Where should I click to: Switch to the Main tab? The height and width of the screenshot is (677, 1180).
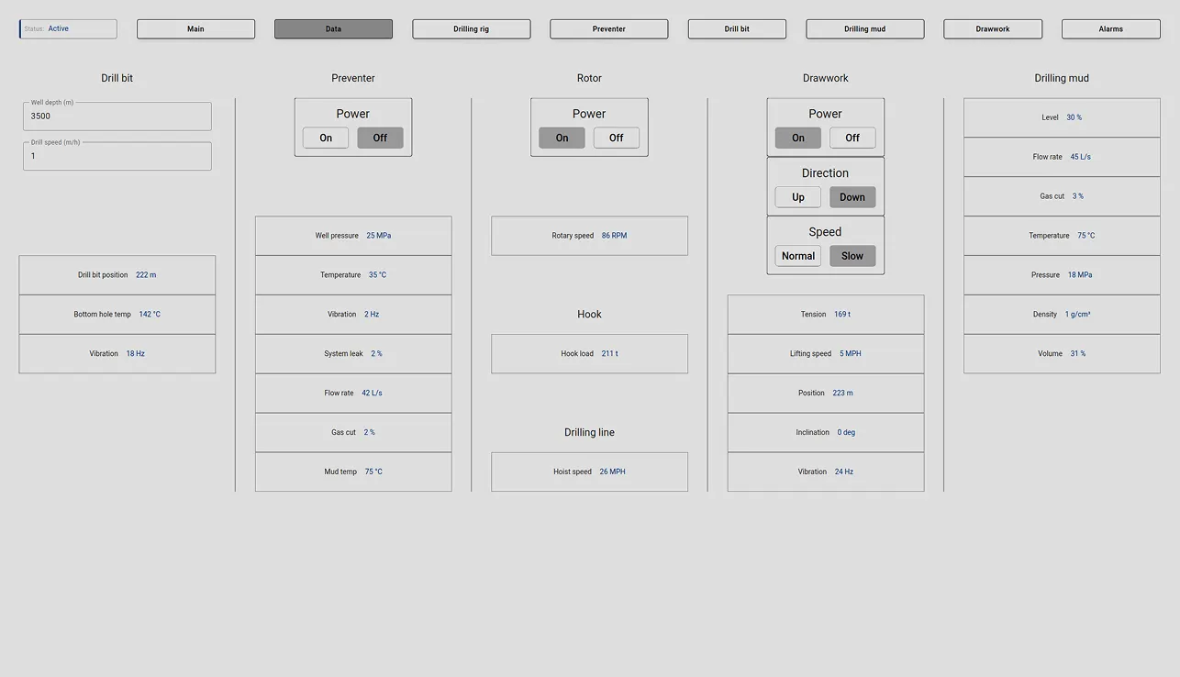point(195,29)
